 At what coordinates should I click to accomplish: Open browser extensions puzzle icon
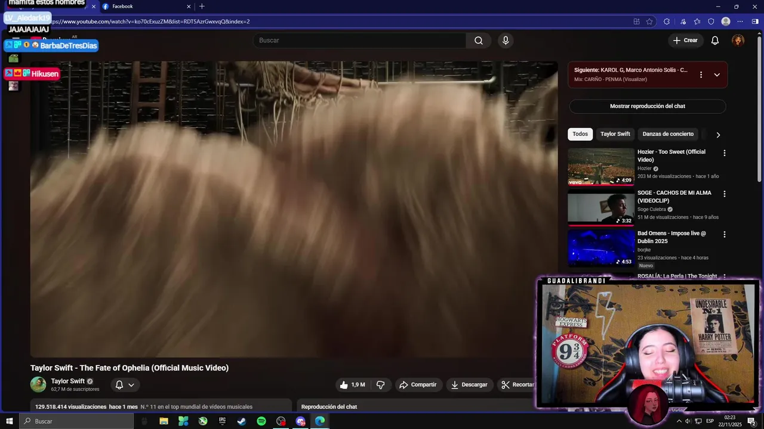click(x=667, y=21)
